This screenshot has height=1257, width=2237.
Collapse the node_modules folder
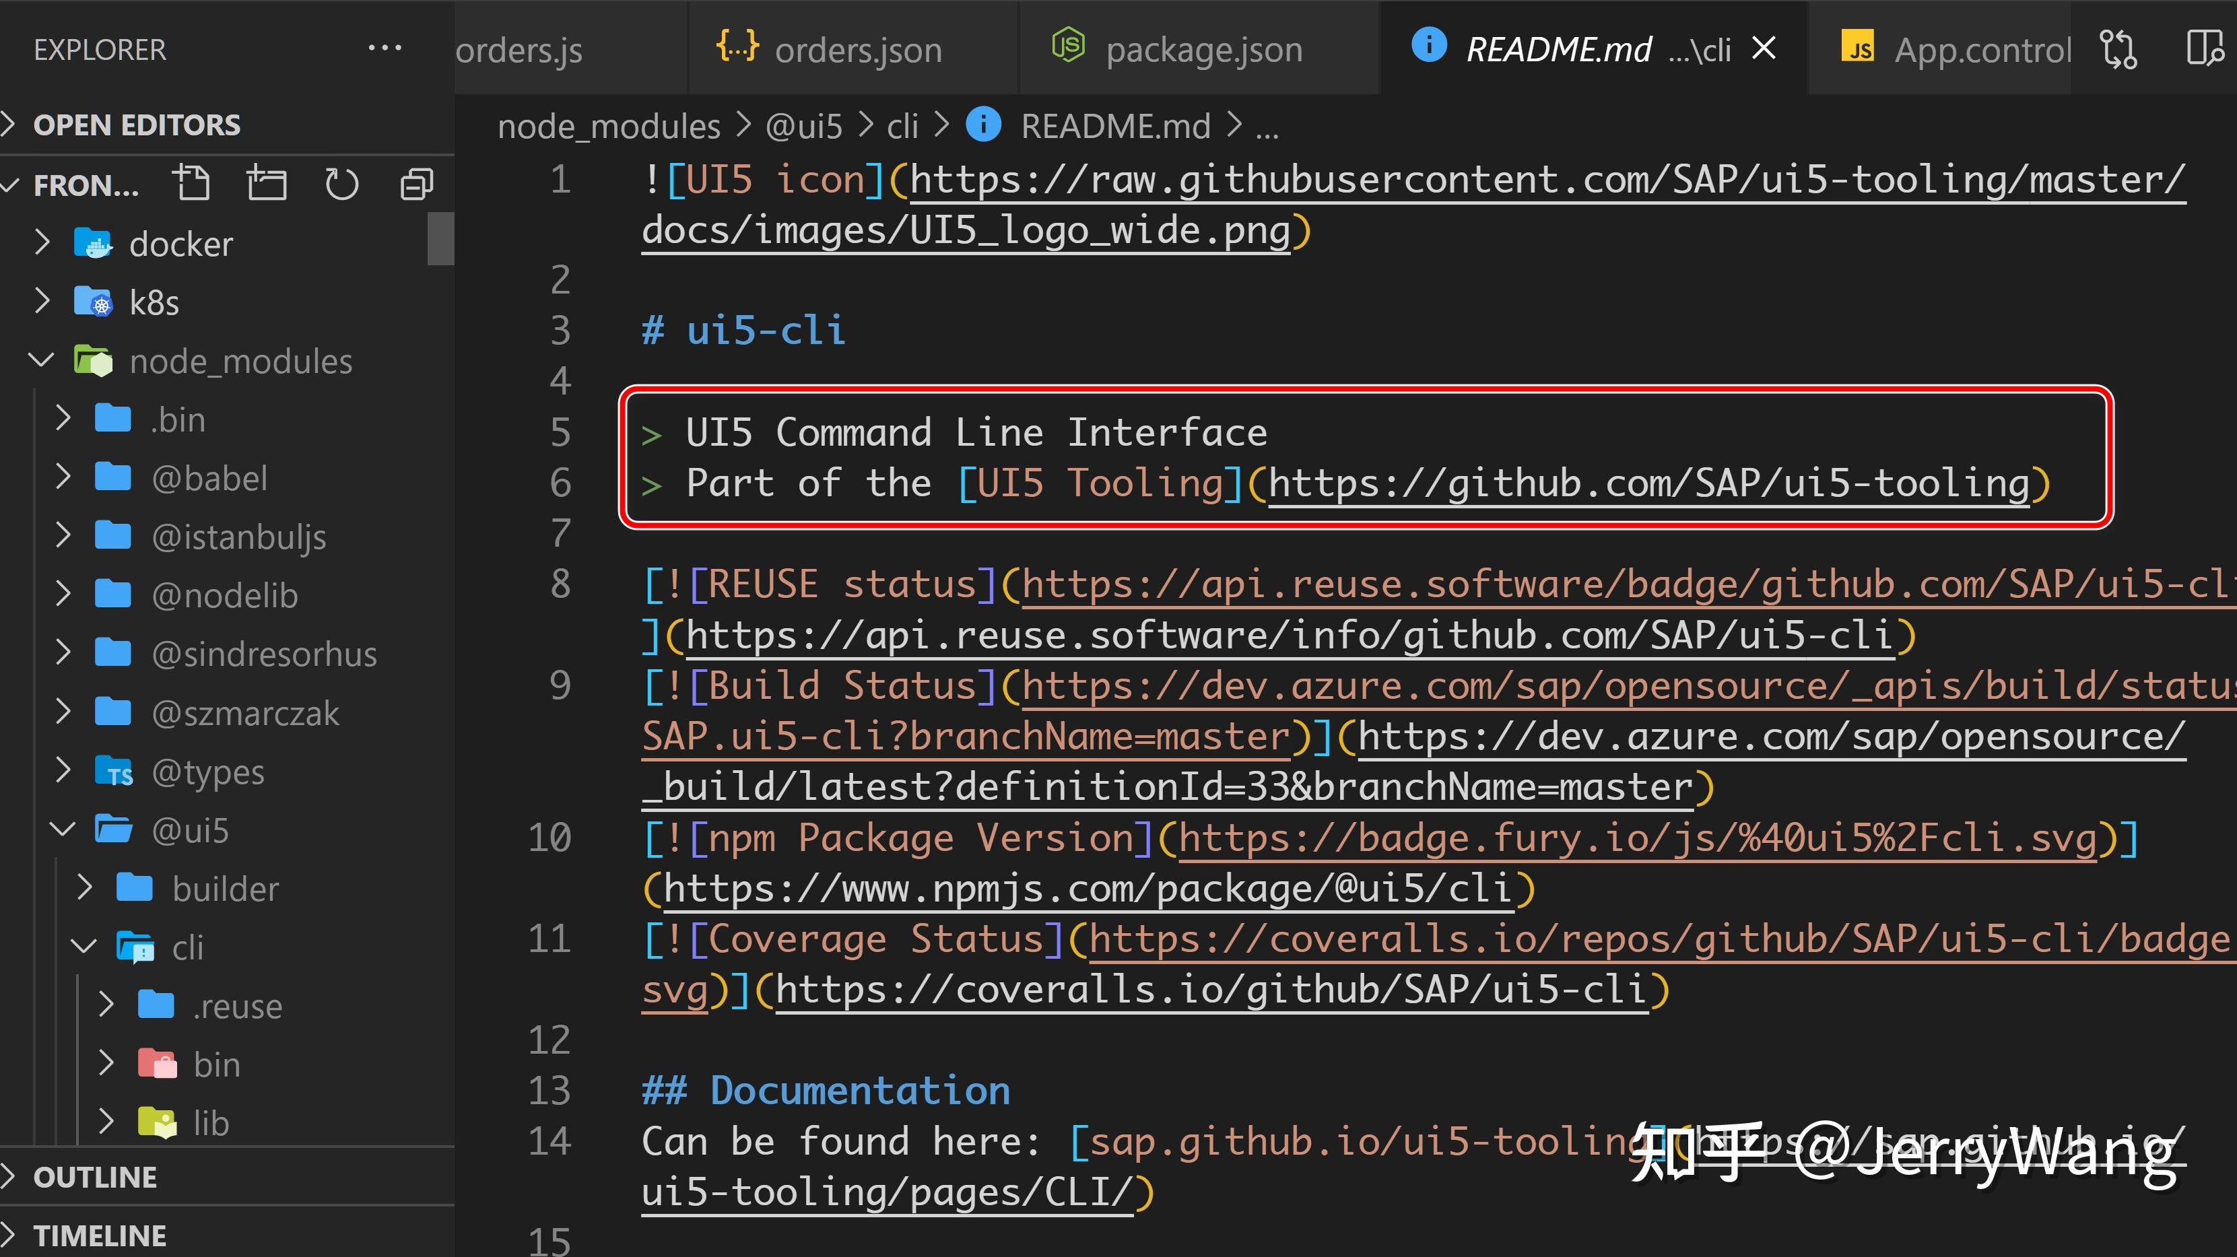41,361
